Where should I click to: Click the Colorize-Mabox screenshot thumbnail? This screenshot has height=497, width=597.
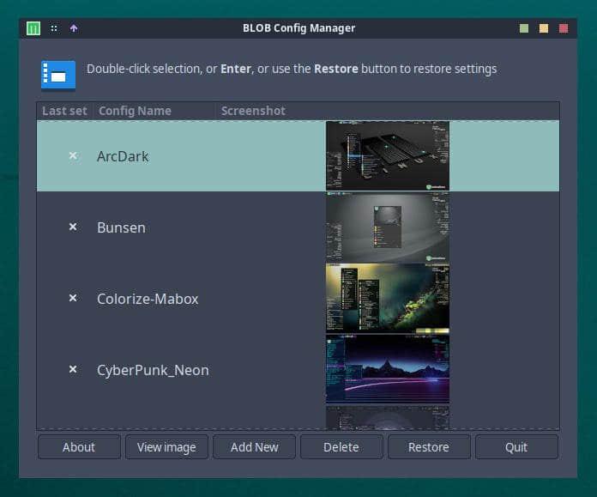click(387, 298)
